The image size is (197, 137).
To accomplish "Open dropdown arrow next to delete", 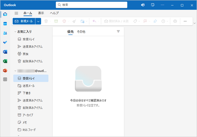I will (50, 21).
